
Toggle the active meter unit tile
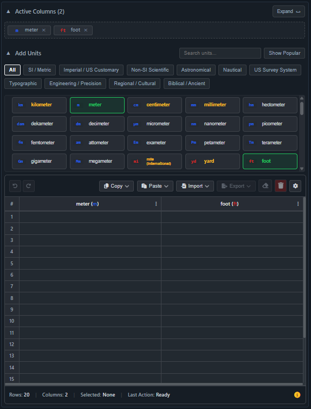97,105
